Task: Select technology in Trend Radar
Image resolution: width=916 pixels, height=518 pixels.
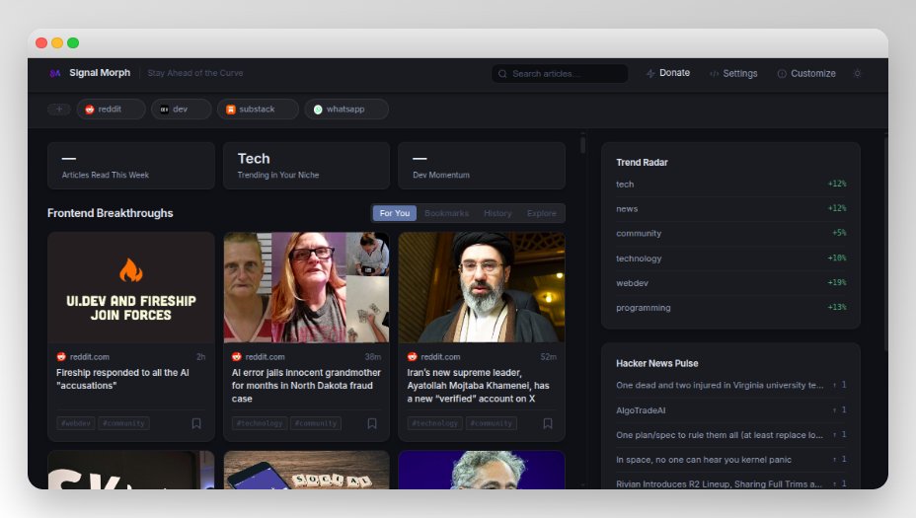Action: (x=730, y=259)
